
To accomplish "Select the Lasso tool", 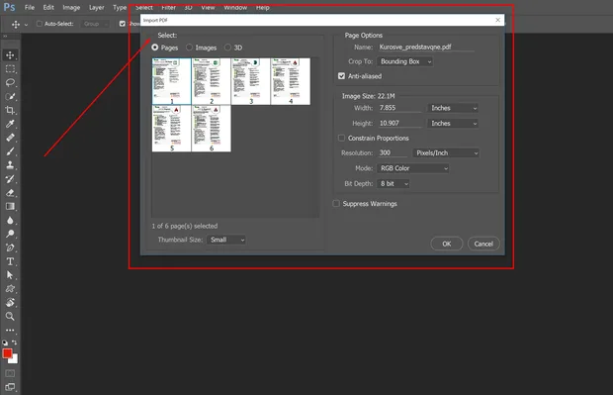I will [10, 82].
